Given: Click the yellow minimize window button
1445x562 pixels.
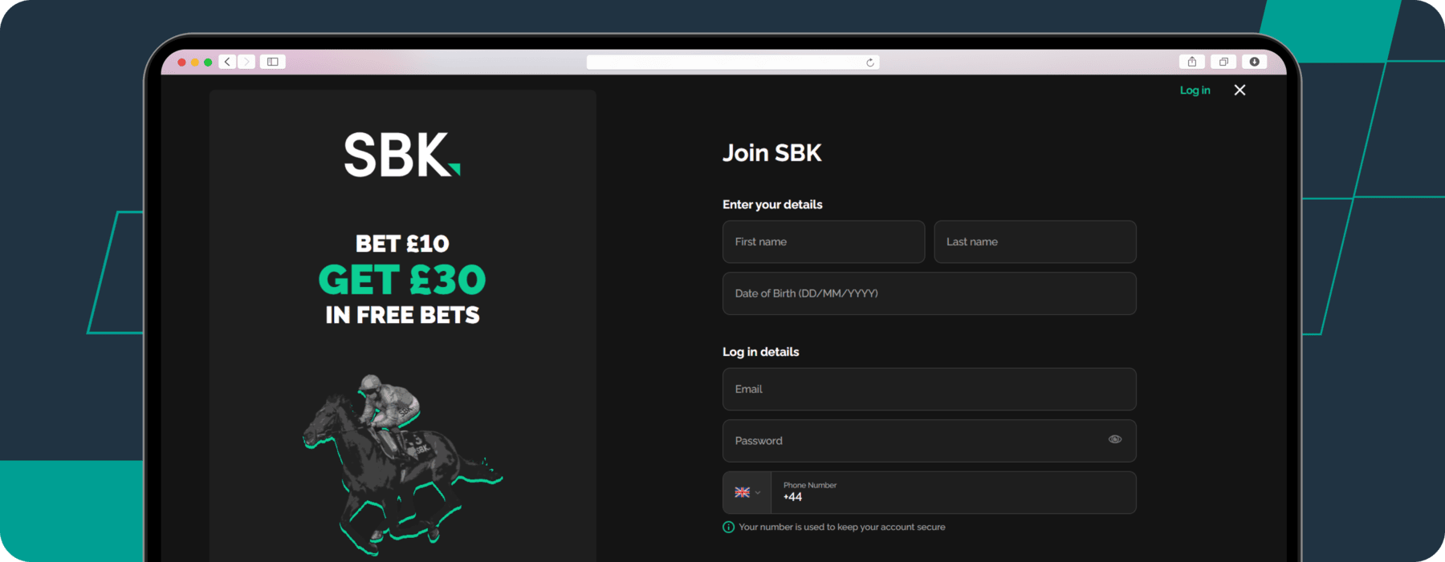Looking at the screenshot, I should coord(195,62).
